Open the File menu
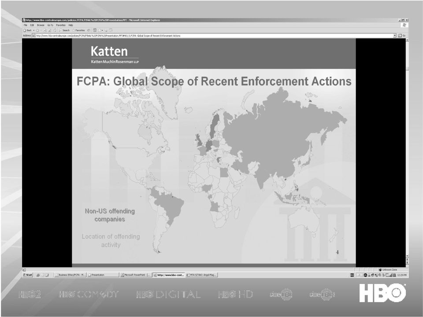 (x=26, y=25)
